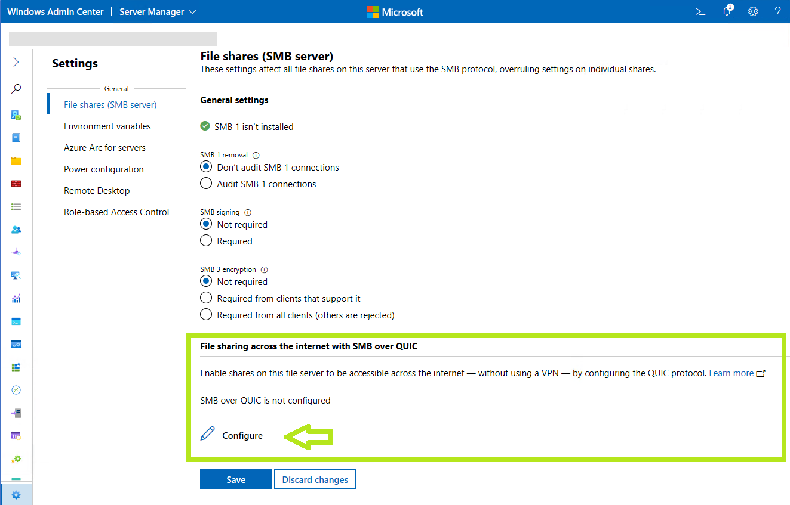The height and width of the screenshot is (505, 790).
Task: Open the blue book Events tool icon
Action: pyautogui.click(x=16, y=138)
